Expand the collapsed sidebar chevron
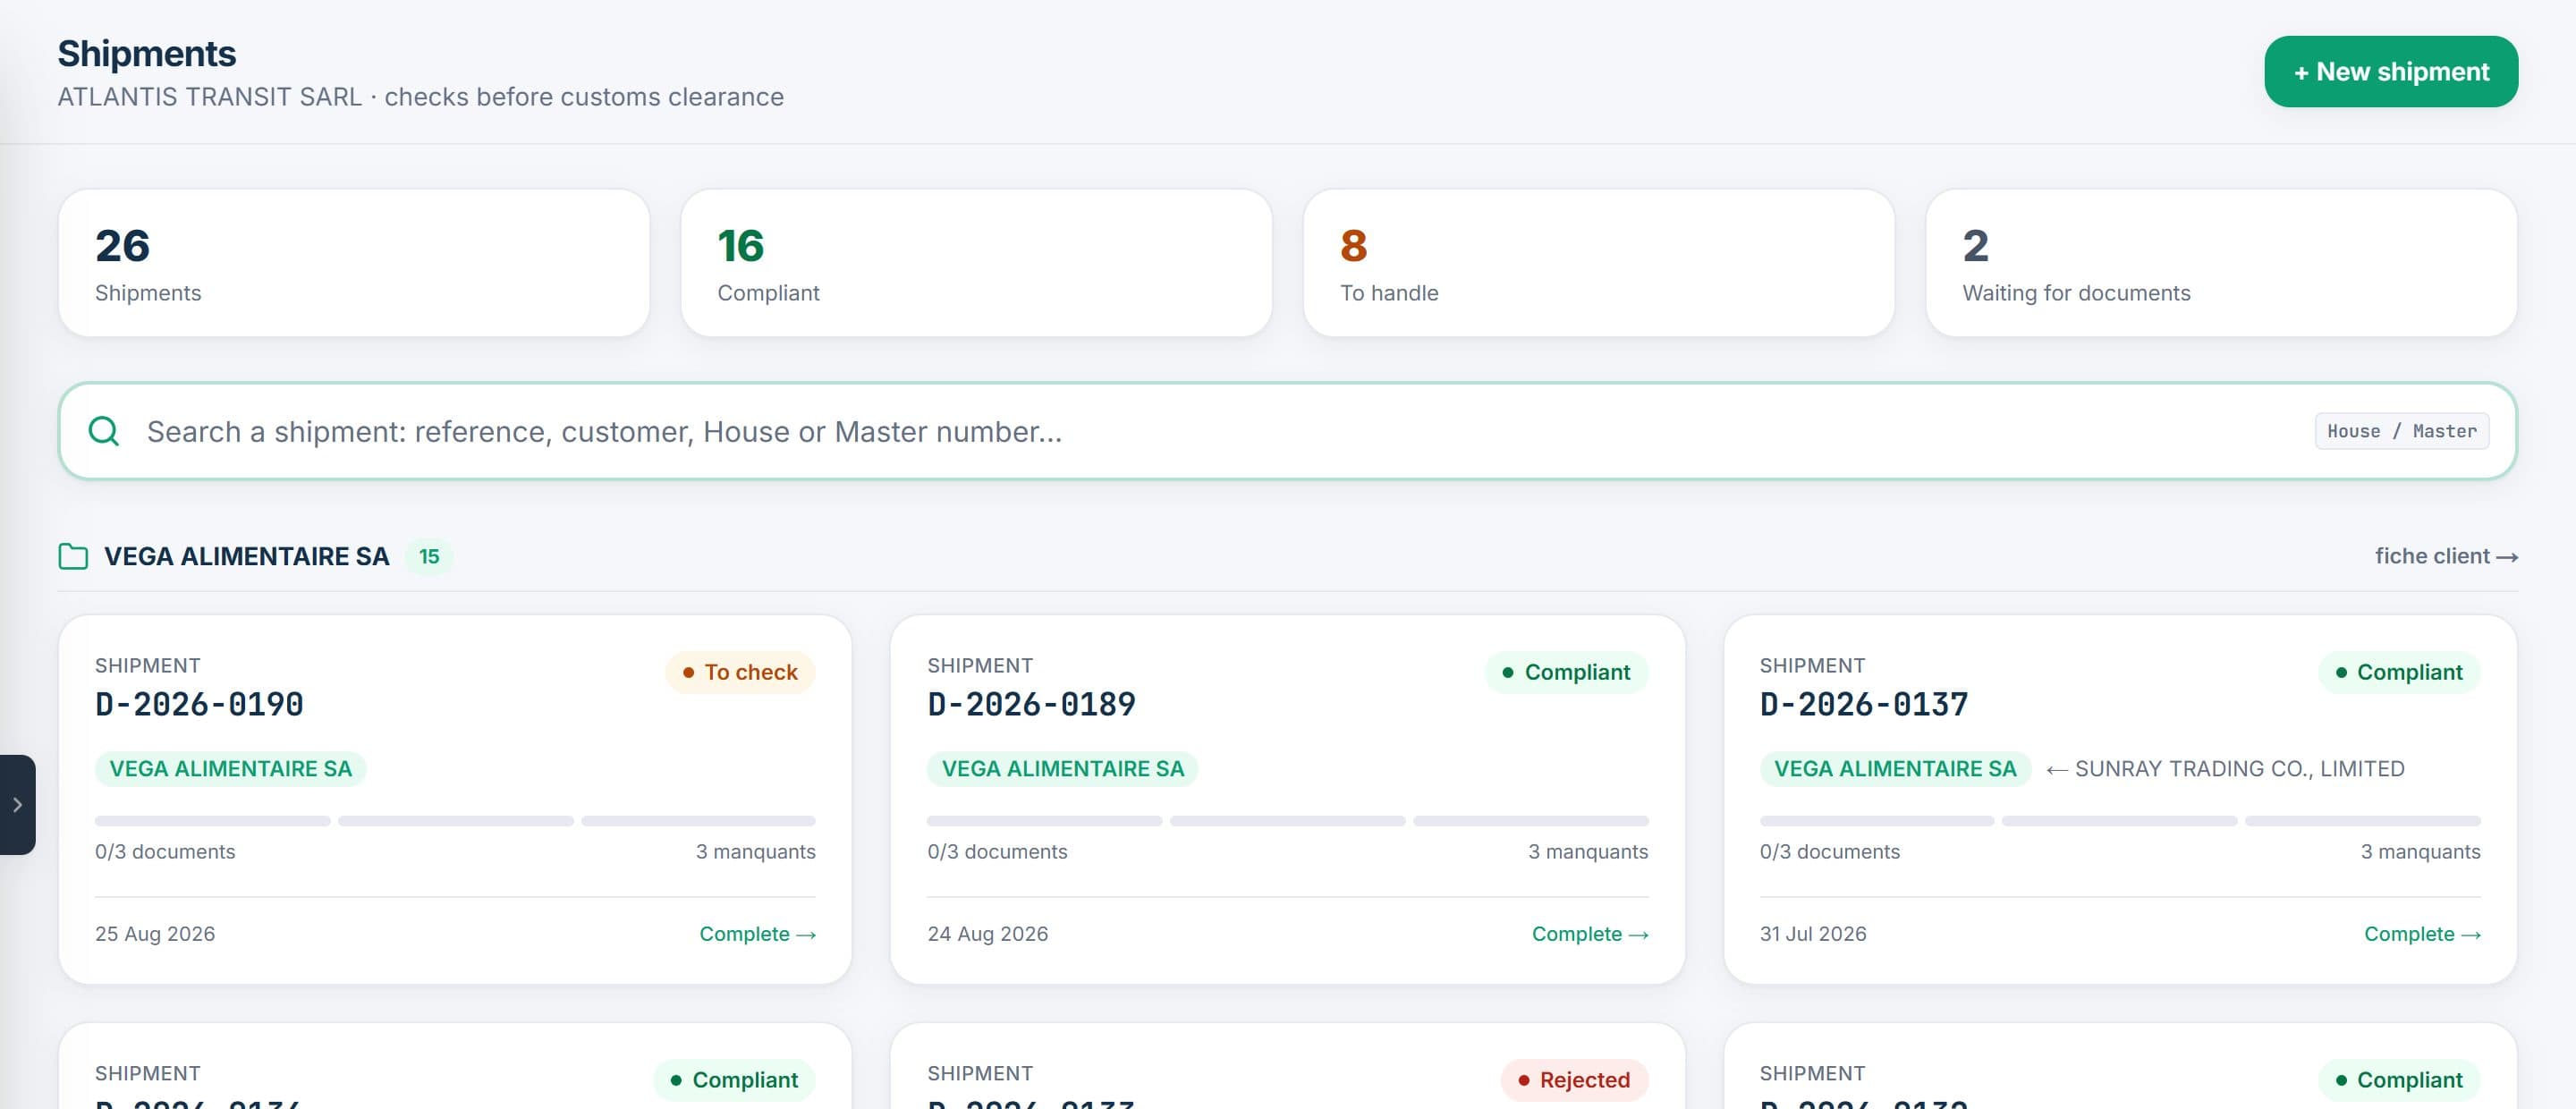The width and height of the screenshot is (2576, 1109). [x=17, y=804]
